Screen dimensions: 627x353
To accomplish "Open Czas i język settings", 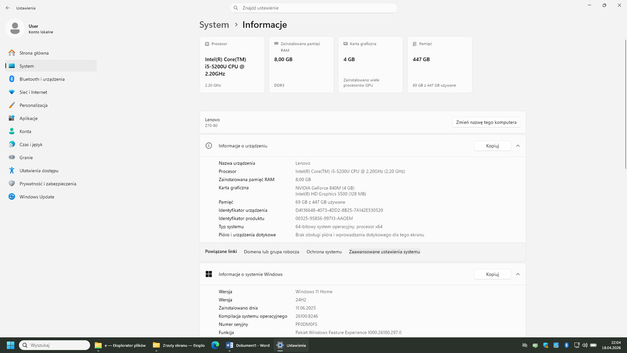I will click(51, 144).
